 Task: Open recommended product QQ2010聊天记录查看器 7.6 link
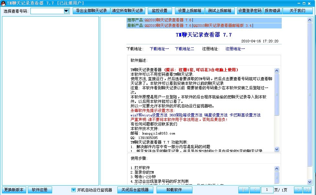point(168,20)
